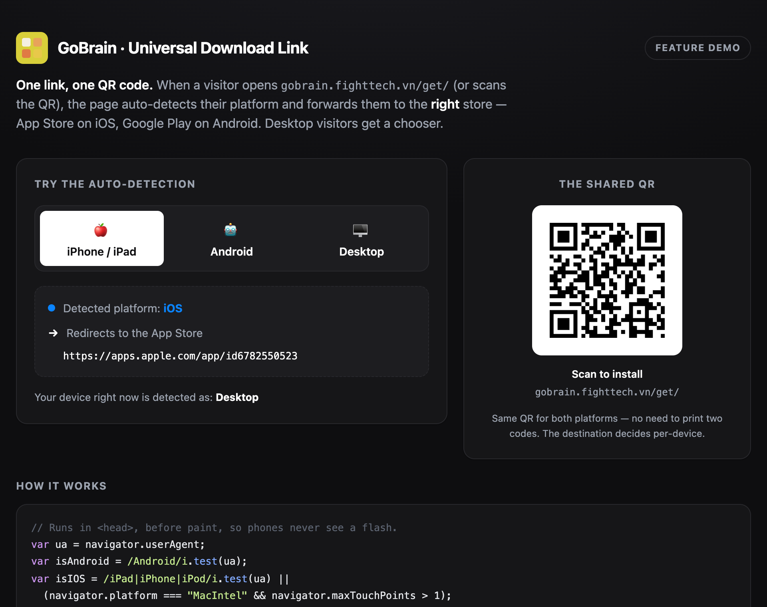
Task: Open the apps.apple.com App Store URL
Action: click(180, 356)
